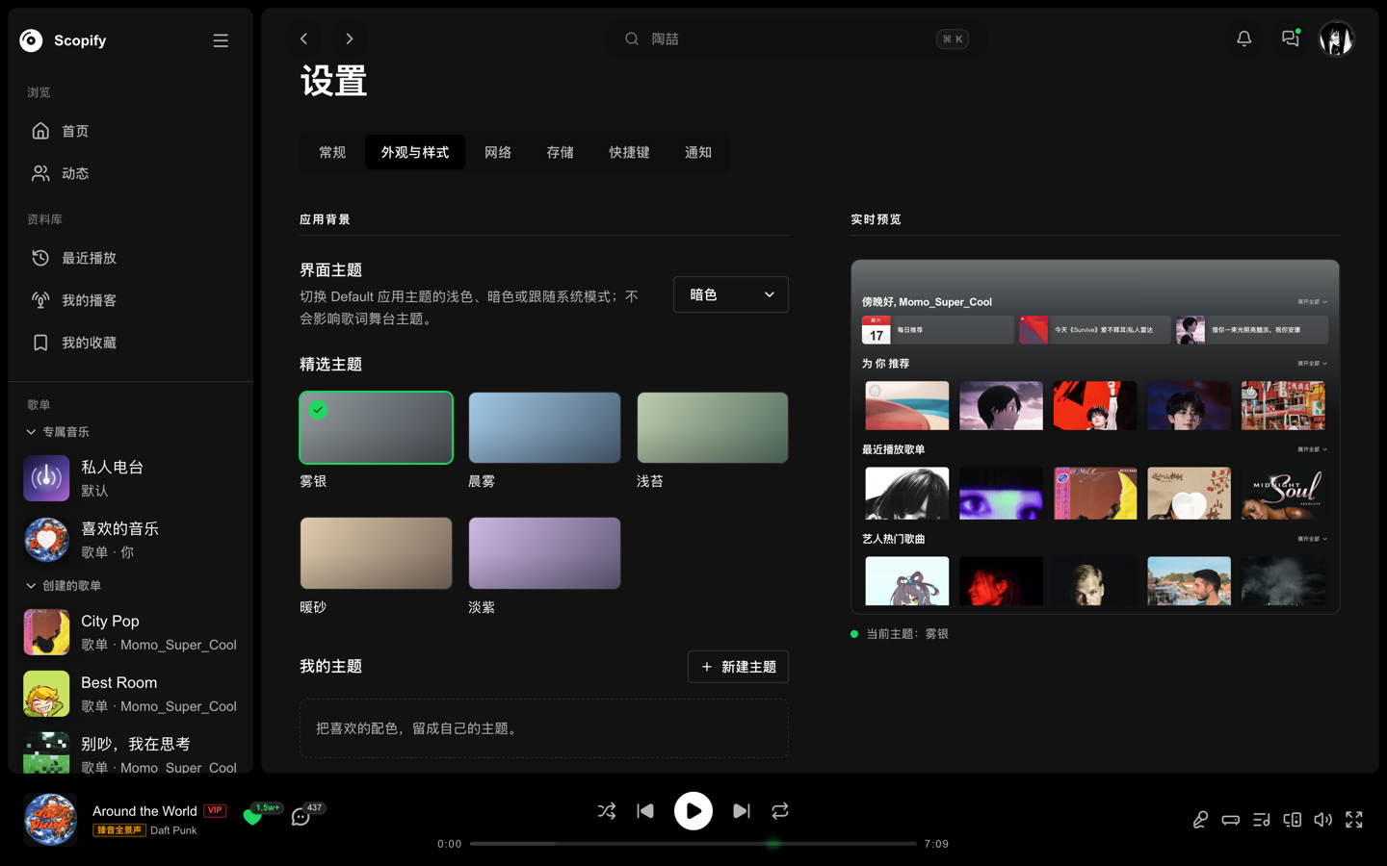Switch to the 快捷键 settings tab
1387x866 pixels.
[629, 152]
